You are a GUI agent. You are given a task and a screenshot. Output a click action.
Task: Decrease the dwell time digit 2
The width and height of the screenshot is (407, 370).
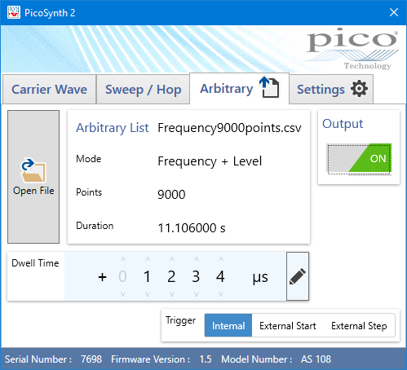pos(172,294)
